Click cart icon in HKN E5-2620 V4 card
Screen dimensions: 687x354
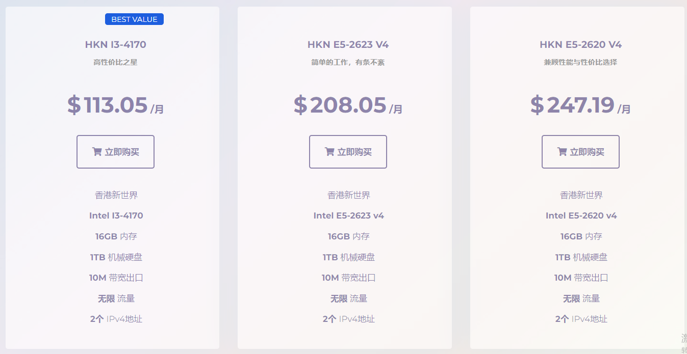pyautogui.click(x=562, y=152)
